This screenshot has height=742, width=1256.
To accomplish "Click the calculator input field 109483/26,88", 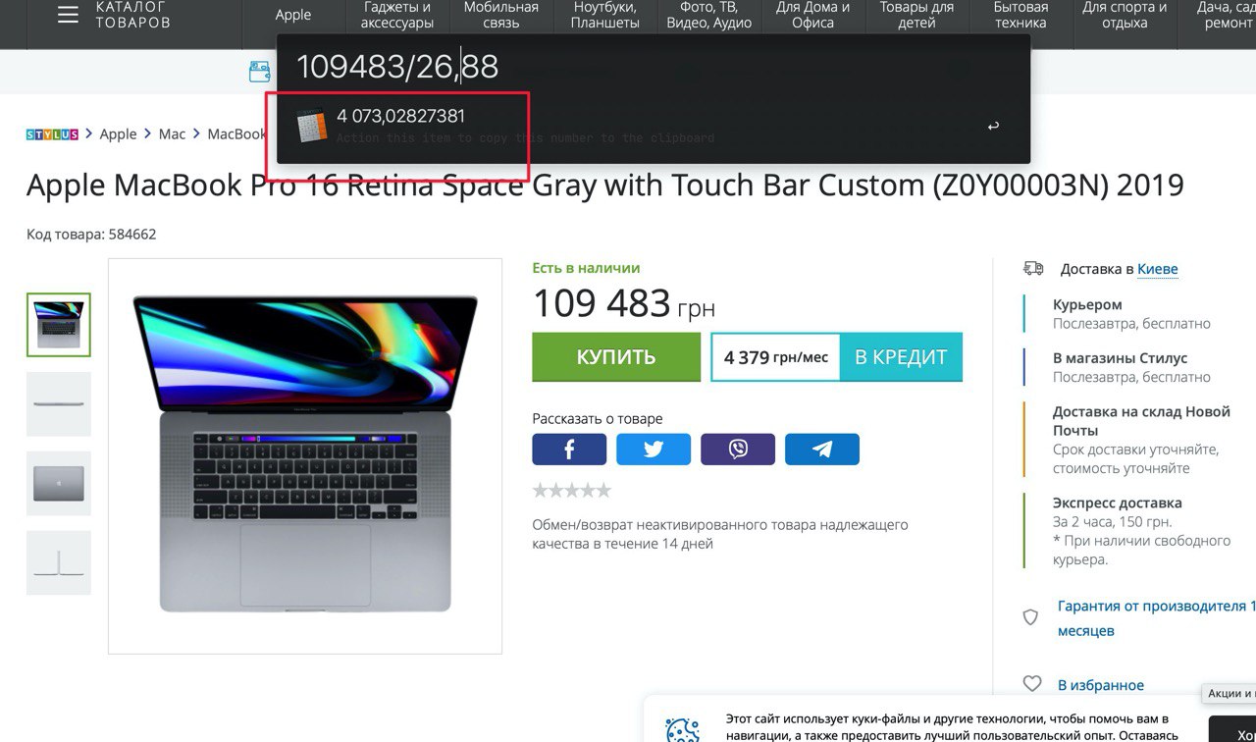I will [x=654, y=67].
